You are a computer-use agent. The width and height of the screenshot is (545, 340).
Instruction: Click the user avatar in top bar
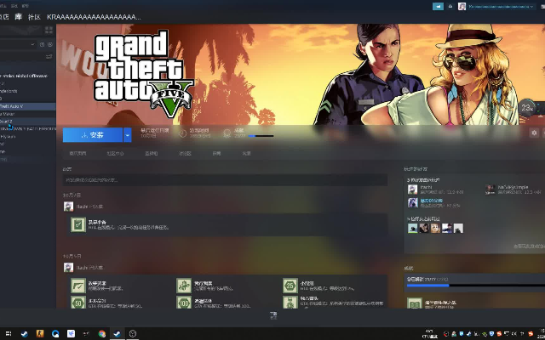point(462,6)
